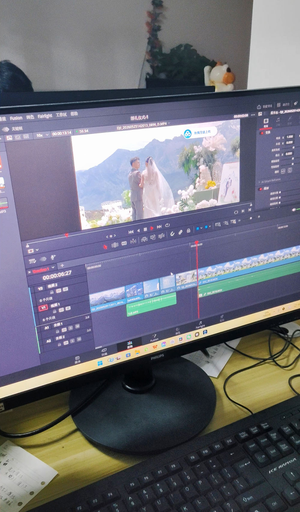300x512 pixels.
Task: Click the detail zoom icon
Action: coord(226,223)
